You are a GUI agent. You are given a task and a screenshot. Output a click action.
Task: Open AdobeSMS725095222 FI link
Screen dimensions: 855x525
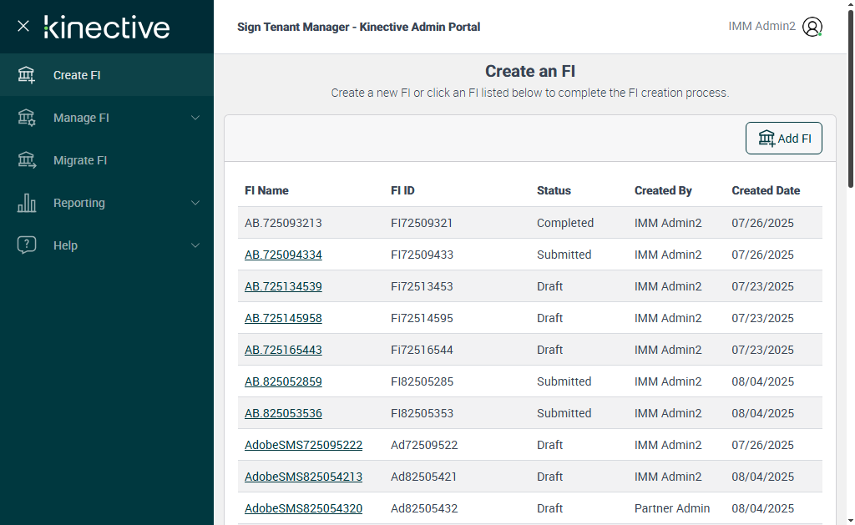pos(303,445)
